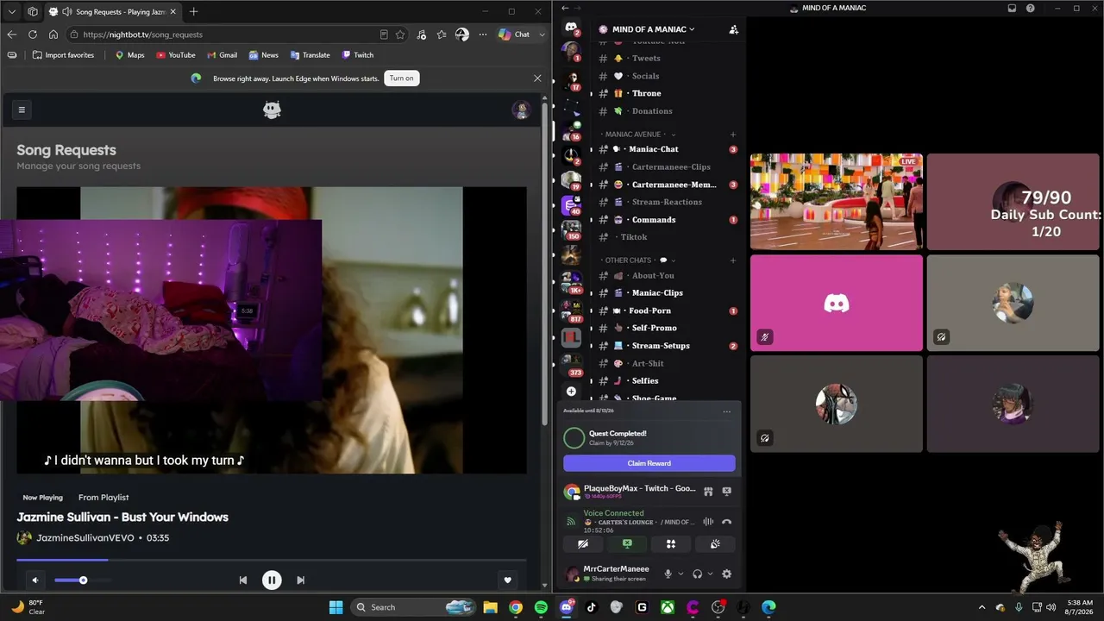
Task: Open the Maps bookmark
Action: pyautogui.click(x=129, y=55)
